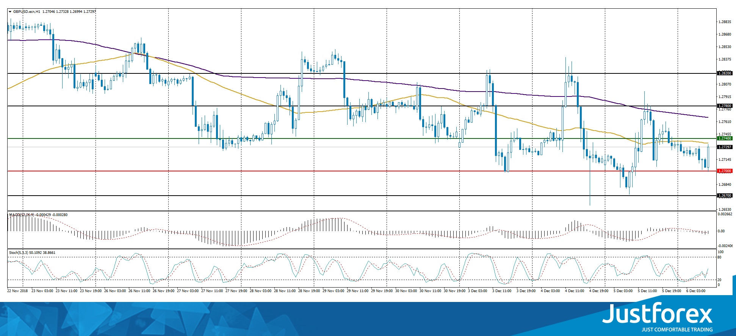736x336 pixels.
Task: Click the 1.27915 value on price axis
Action: tap(725, 97)
